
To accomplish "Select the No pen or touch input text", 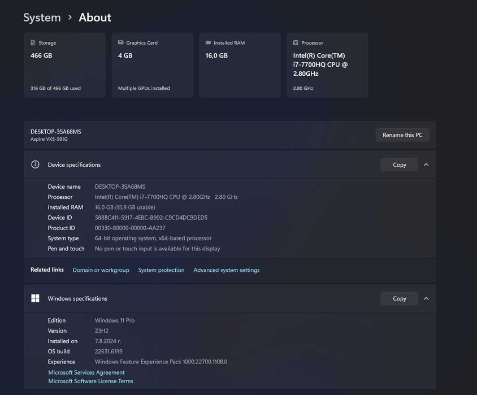I will pos(157,249).
